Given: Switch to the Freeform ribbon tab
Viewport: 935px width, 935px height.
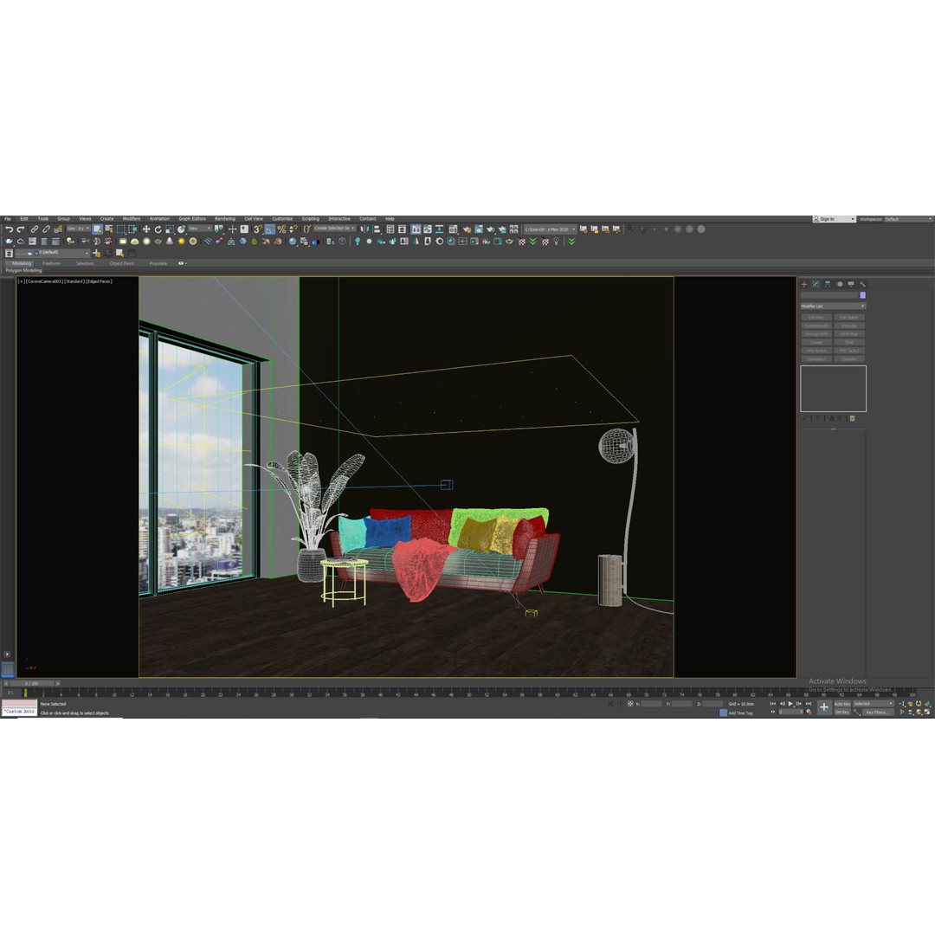Looking at the screenshot, I should (51, 263).
